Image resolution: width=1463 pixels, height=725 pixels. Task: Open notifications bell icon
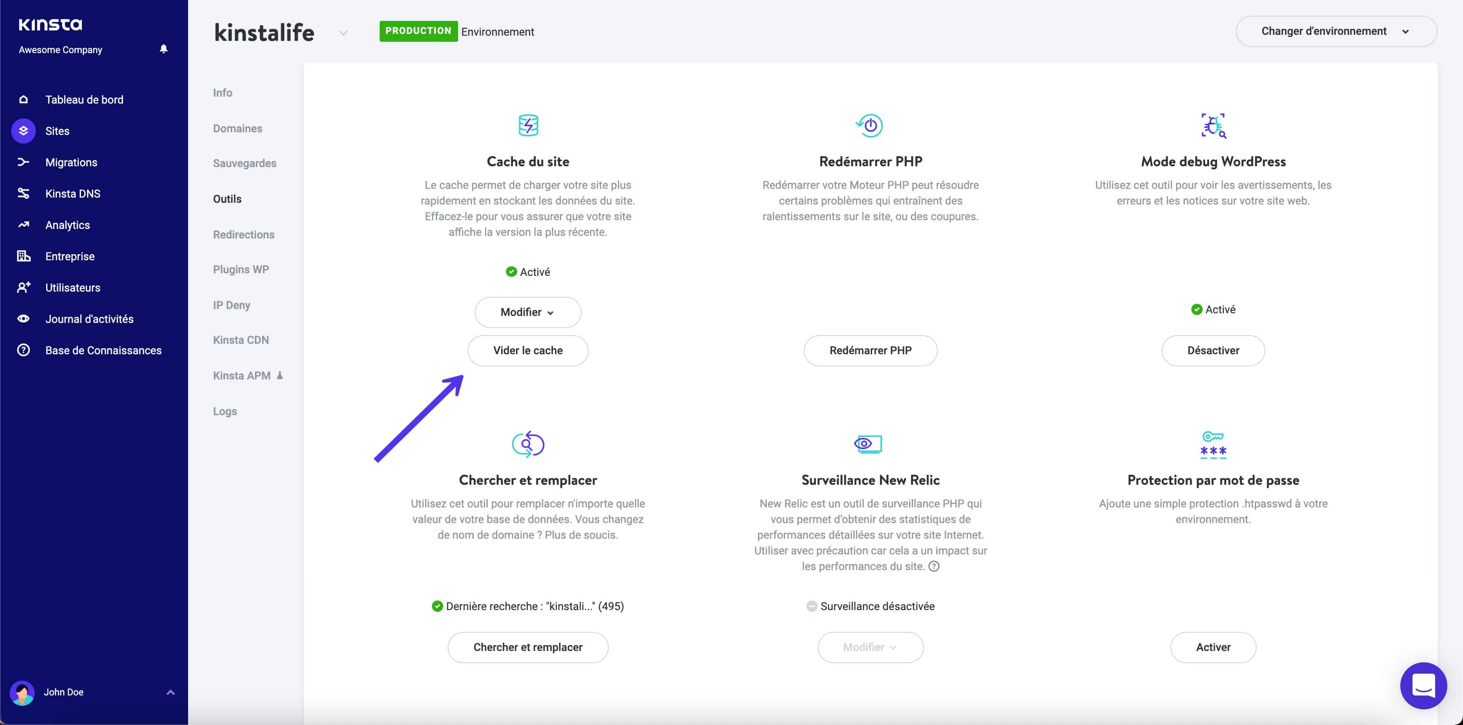(x=164, y=49)
